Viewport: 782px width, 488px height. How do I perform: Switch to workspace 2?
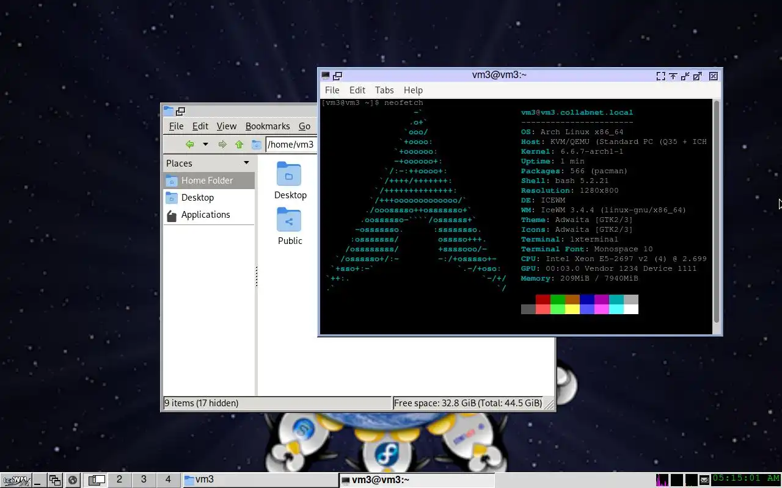(x=119, y=479)
